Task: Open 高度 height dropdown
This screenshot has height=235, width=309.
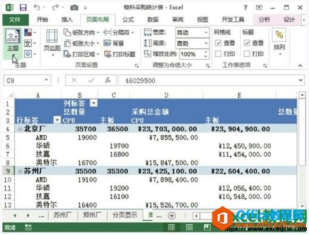Action: (206, 43)
